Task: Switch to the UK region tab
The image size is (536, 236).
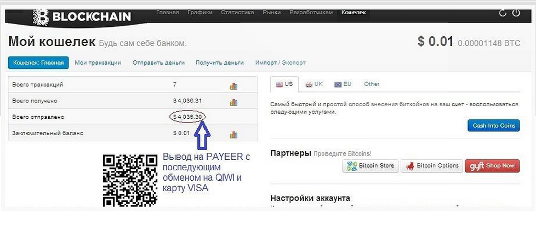Action: pos(314,84)
